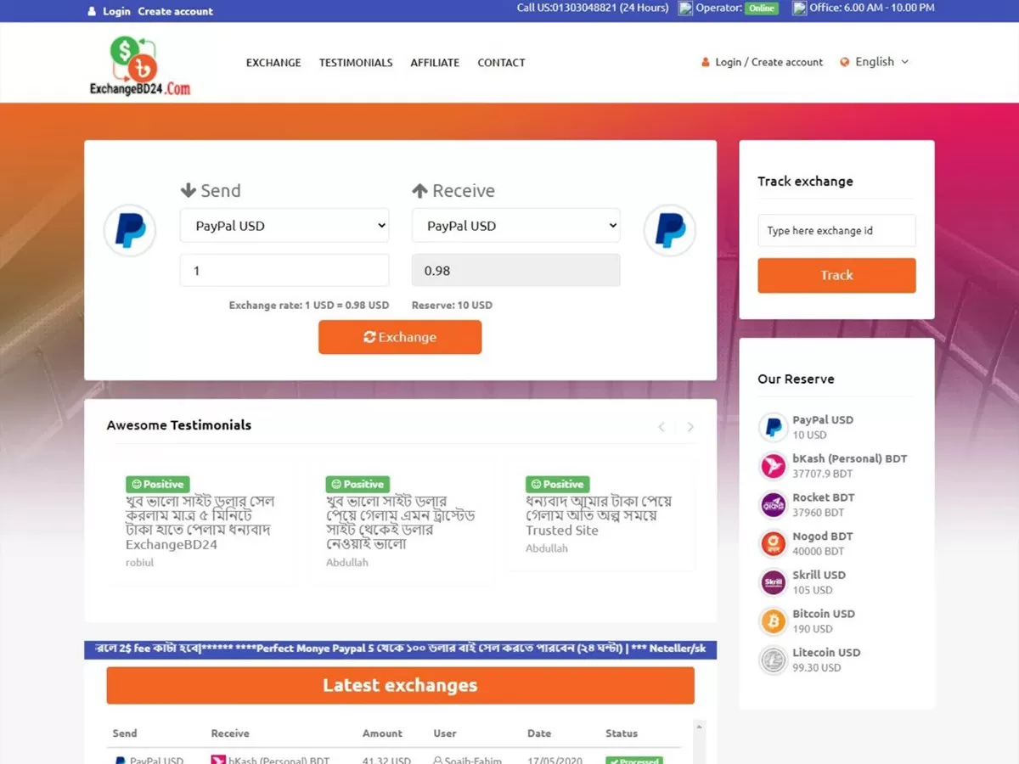Image resolution: width=1019 pixels, height=764 pixels.
Task: Click the ExchangeBD24.Com logo
Action: pos(140,65)
